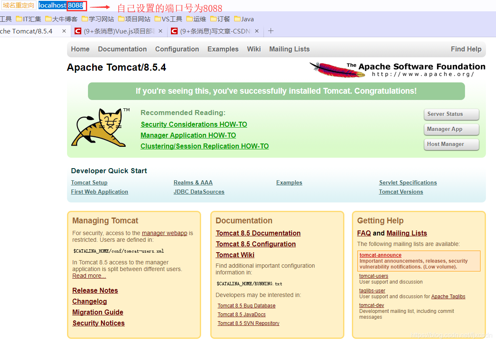The width and height of the screenshot is (496, 343).
Task: Open the Examples quick start link
Action: point(289,182)
